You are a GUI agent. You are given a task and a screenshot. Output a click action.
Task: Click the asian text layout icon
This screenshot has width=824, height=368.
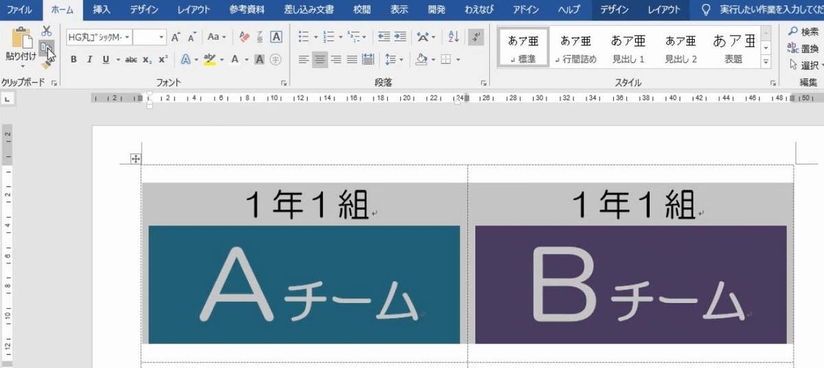coord(424,37)
